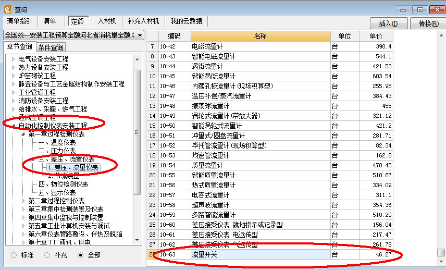Expand 第四章集中监视与控制装置 node
Viewport: 446px width, 270px height.
(23, 217)
